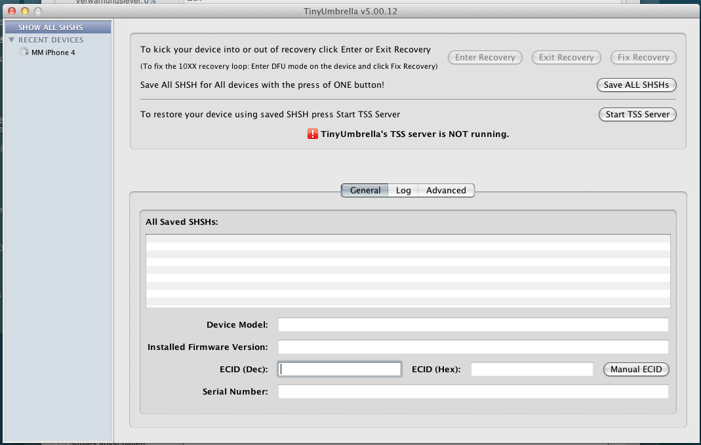Click the Fix Recovery button
The height and width of the screenshot is (445, 701).
pos(643,58)
